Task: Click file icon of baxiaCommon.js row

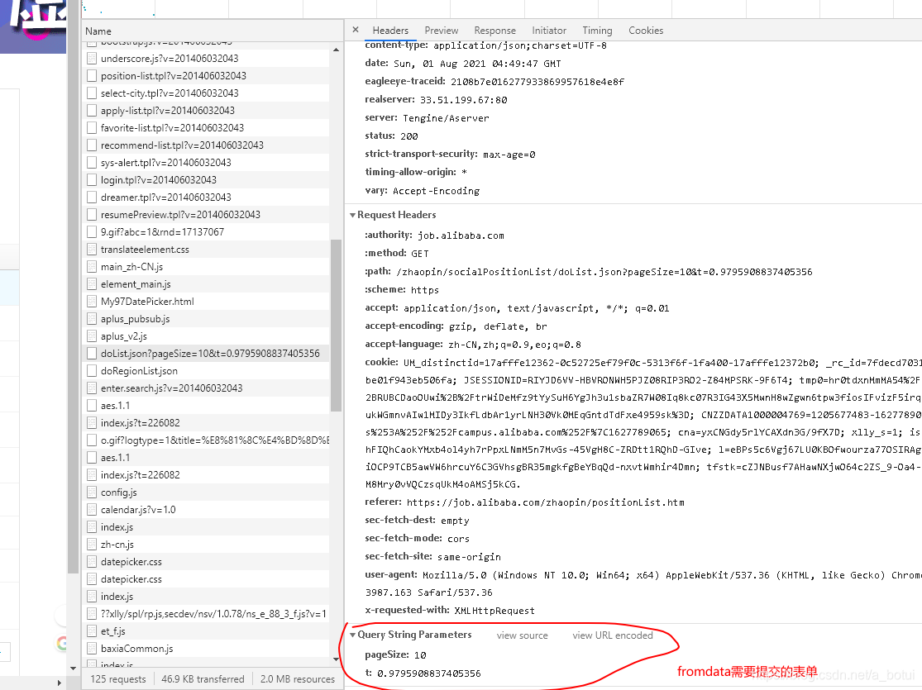Action: click(x=91, y=649)
